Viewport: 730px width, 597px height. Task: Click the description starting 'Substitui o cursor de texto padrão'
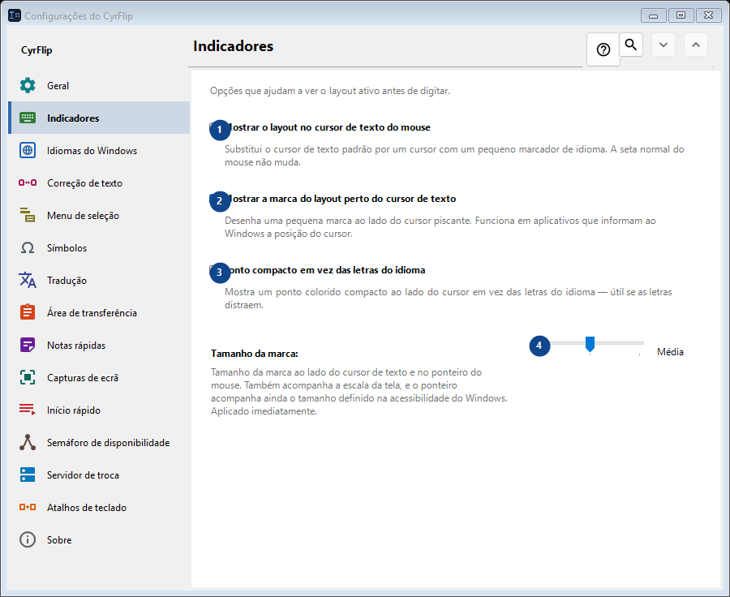point(454,156)
